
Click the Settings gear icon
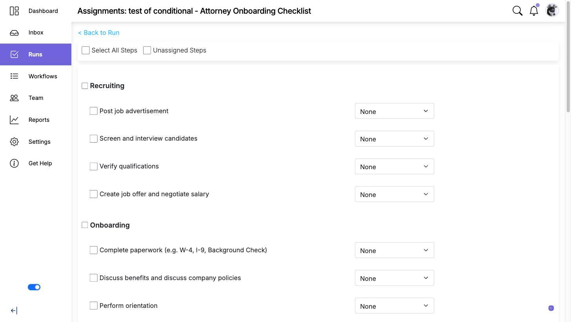tap(14, 142)
